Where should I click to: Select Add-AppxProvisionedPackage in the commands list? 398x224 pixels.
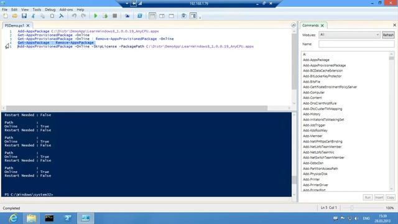pyautogui.click(x=324, y=65)
